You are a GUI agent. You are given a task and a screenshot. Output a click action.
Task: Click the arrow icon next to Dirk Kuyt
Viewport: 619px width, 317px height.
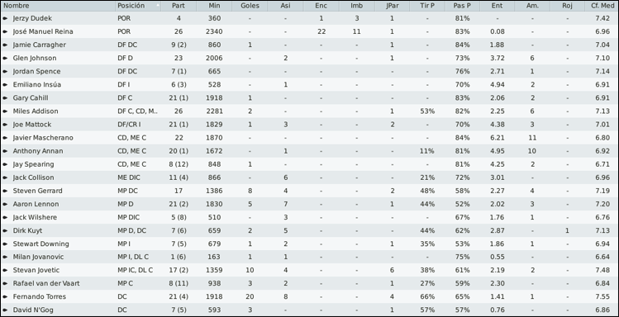point(5,230)
